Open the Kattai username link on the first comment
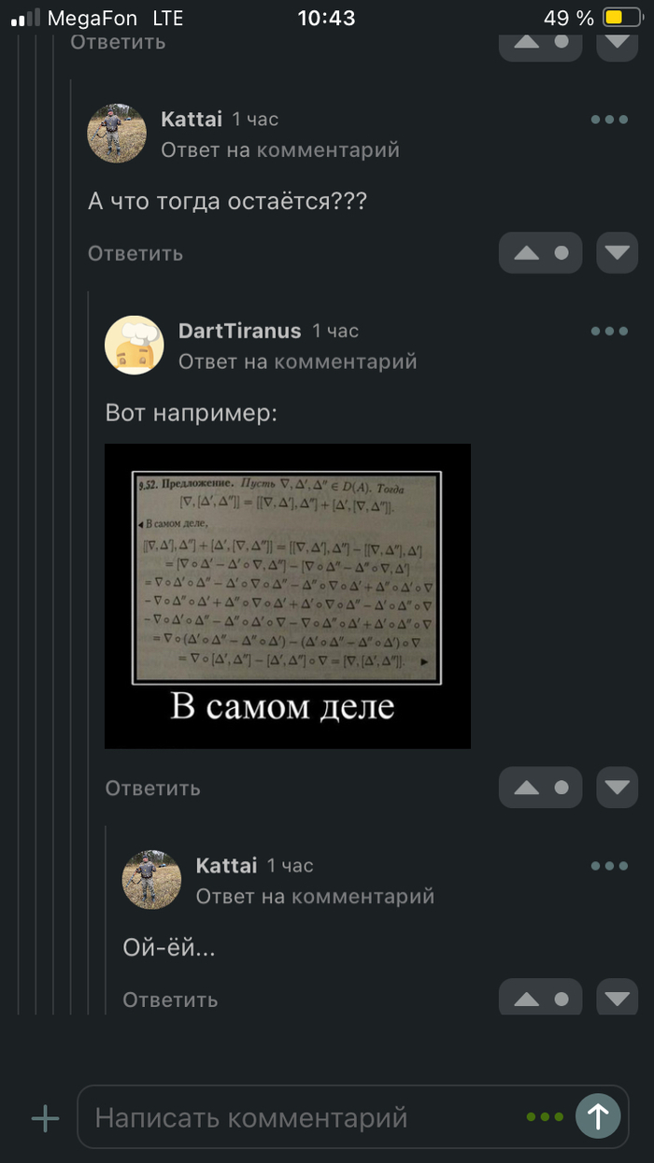Image resolution: width=654 pixels, height=1163 pixels. coord(192,119)
